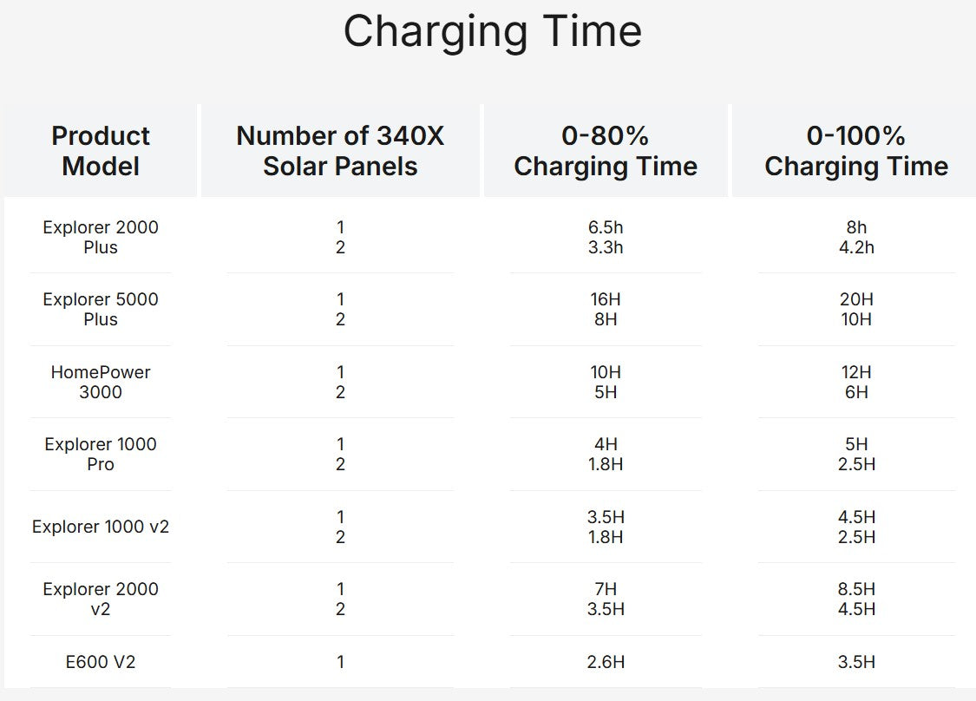Select the E600 V2 model cell

[101, 662]
